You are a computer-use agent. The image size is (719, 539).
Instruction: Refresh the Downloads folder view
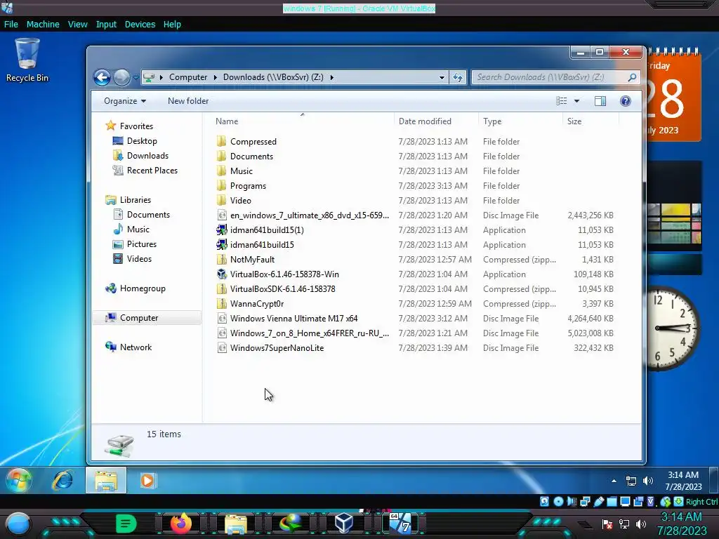point(458,77)
